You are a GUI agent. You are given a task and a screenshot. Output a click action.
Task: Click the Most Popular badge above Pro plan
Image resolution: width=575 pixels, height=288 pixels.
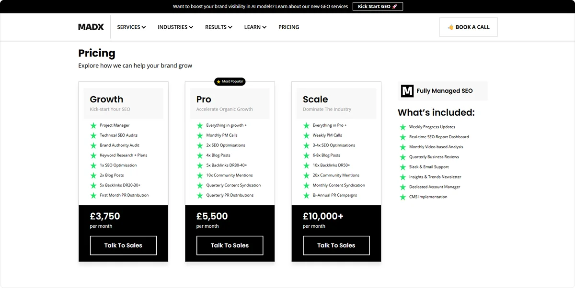pyautogui.click(x=230, y=81)
